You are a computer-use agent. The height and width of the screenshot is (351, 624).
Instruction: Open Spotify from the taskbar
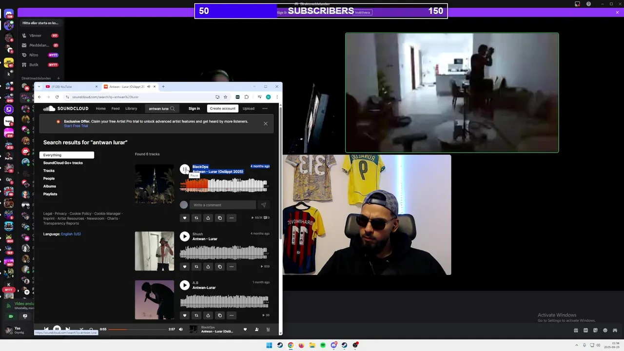coord(323,345)
